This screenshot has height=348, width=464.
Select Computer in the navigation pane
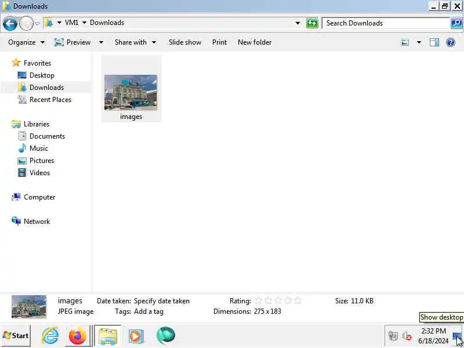click(39, 197)
